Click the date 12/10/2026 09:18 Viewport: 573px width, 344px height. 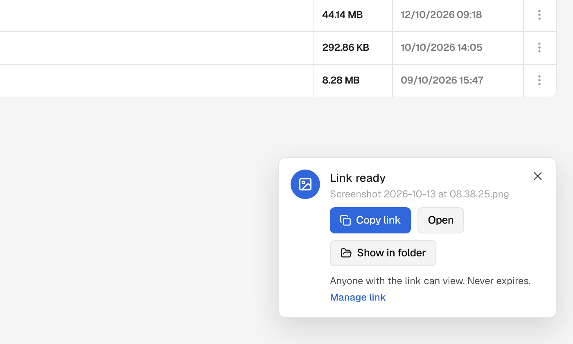[x=441, y=15]
